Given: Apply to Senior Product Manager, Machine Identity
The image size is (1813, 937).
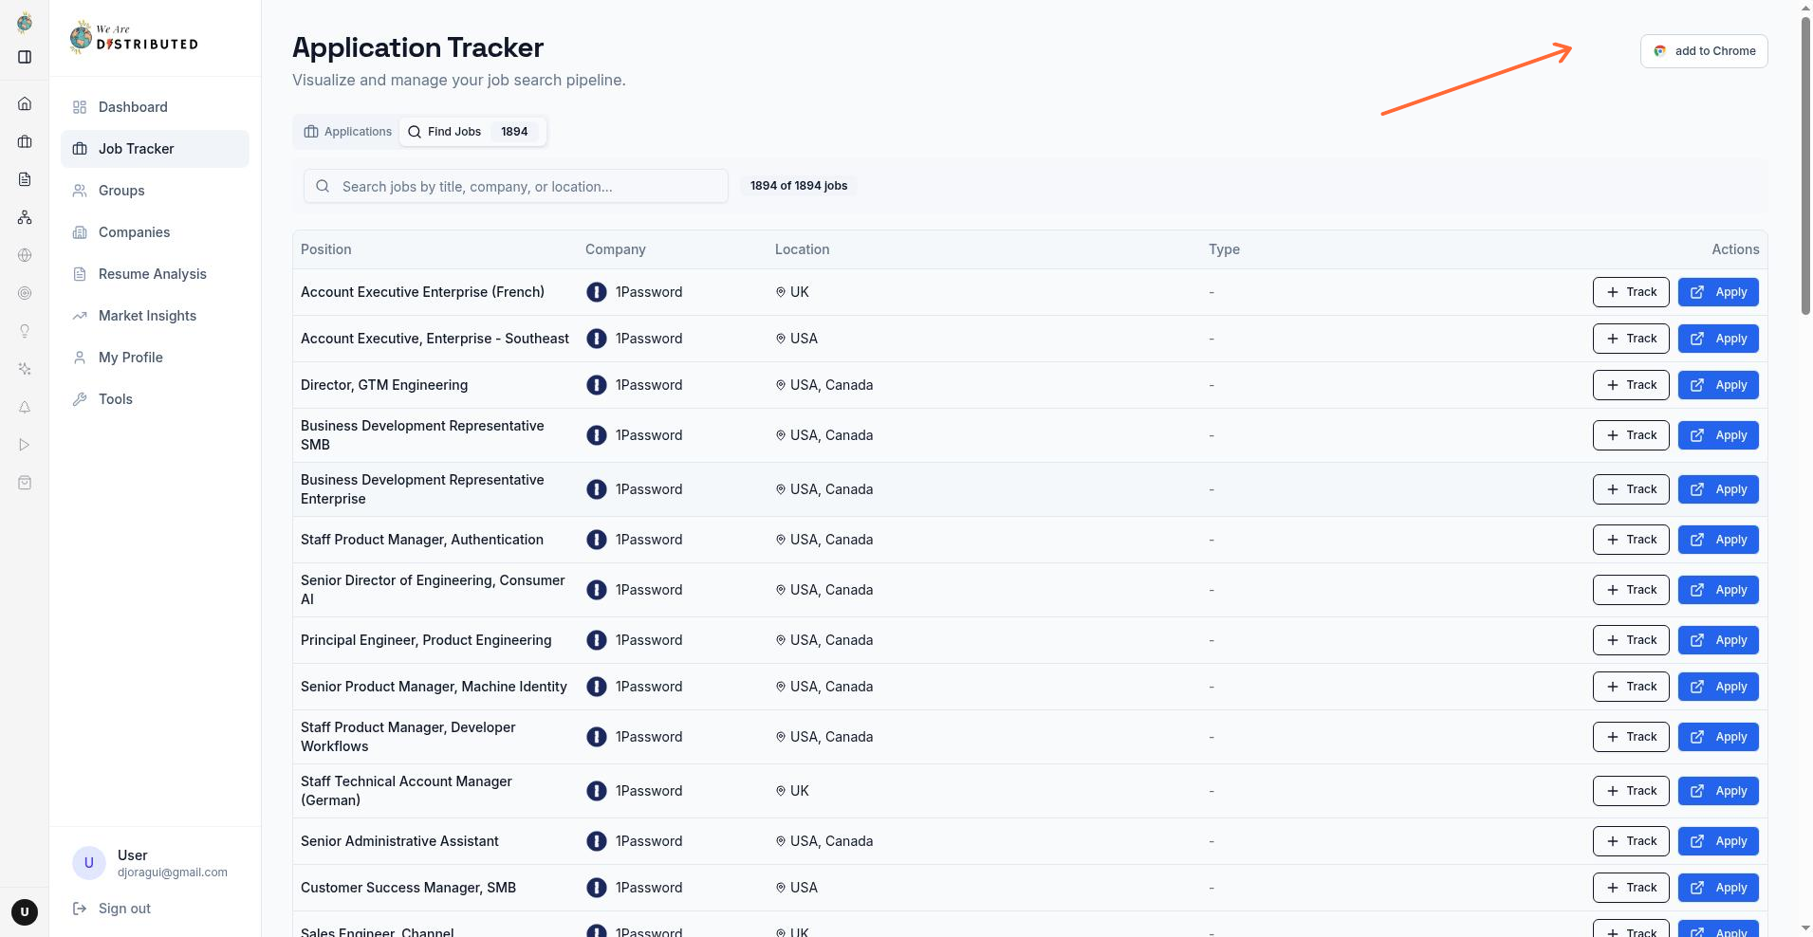Looking at the screenshot, I should point(1718,687).
